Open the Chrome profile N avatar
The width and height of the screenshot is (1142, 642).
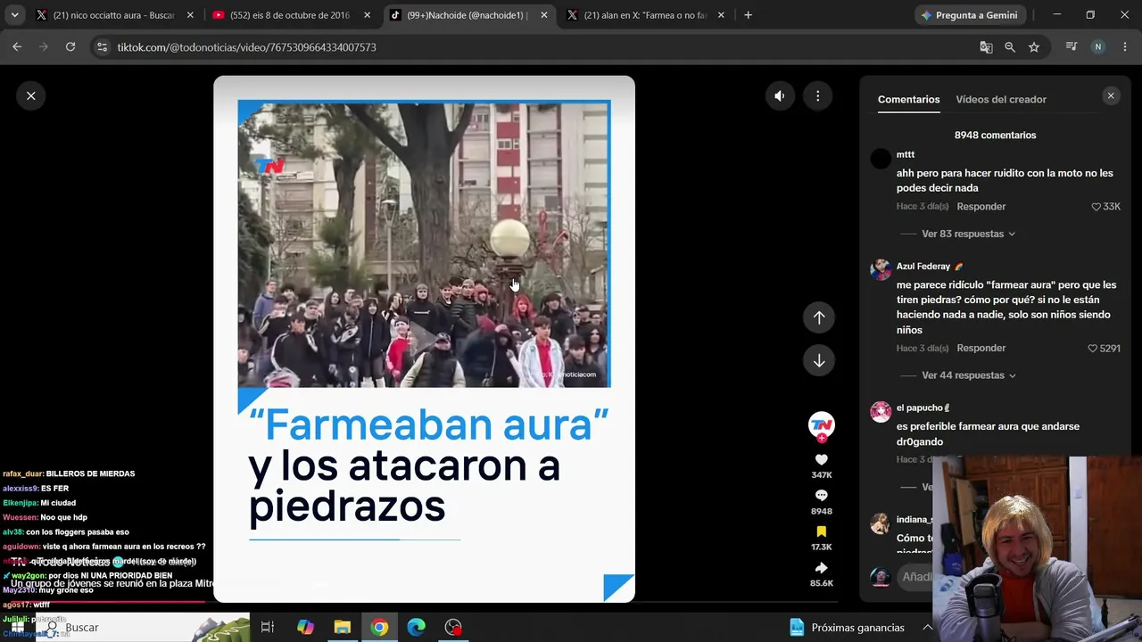(x=1098, y=47)
